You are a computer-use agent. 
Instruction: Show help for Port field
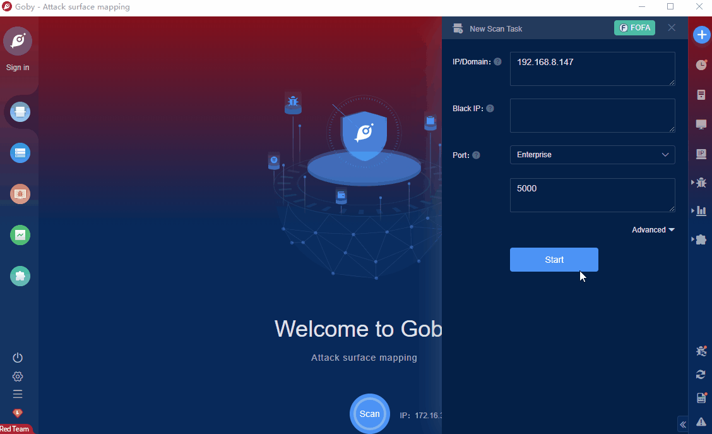476,155
